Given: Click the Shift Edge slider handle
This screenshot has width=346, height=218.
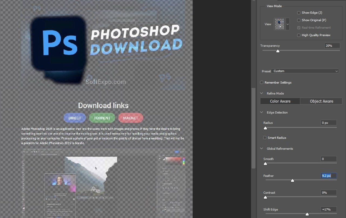Looking at the screenshot, I should (x=307, y=214).
